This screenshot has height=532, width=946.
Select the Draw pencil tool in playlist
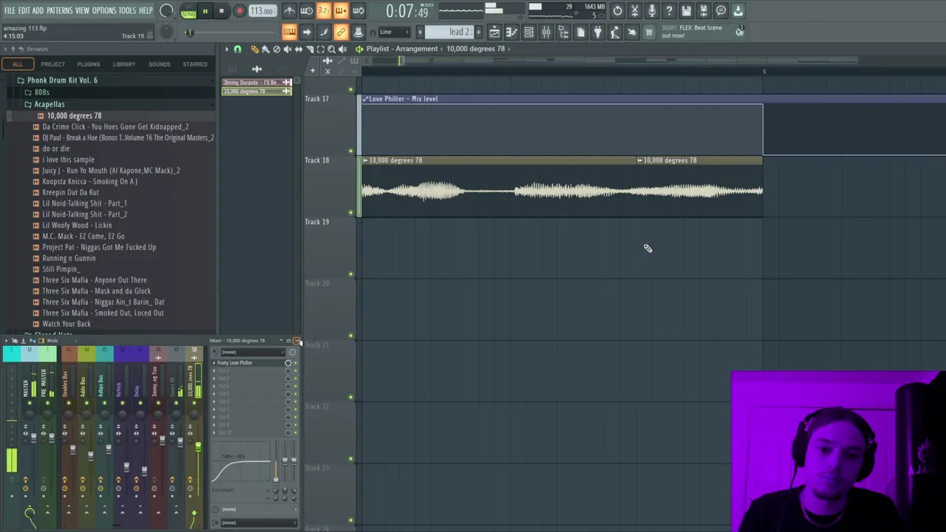pyautogui.click(x=254, y=50)
